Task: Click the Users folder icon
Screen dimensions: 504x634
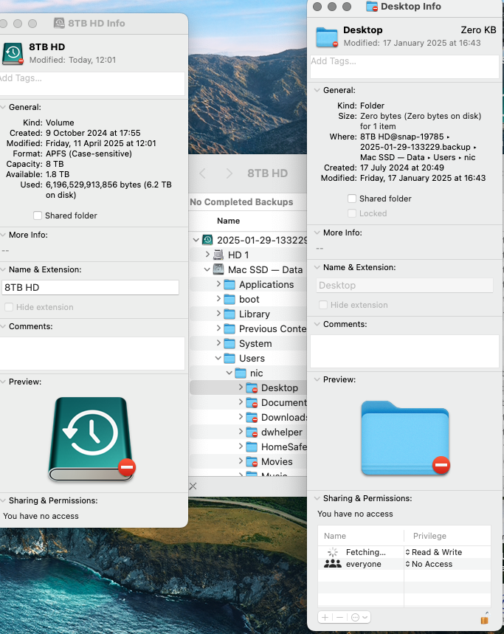Action: point(229,358)
